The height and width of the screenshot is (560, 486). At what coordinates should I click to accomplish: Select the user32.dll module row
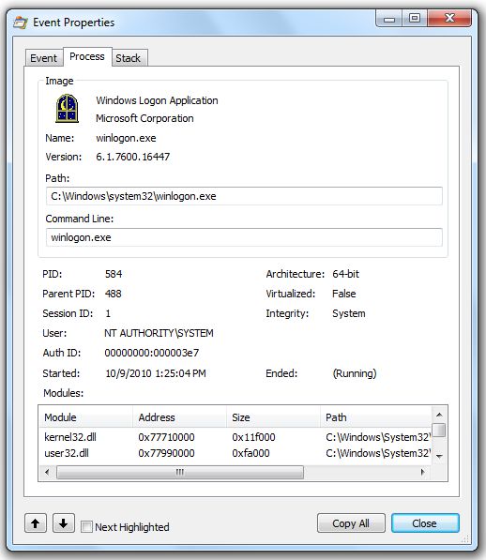(235, 453)
